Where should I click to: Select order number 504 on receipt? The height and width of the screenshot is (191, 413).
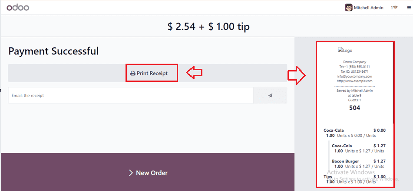coord(354,108)
